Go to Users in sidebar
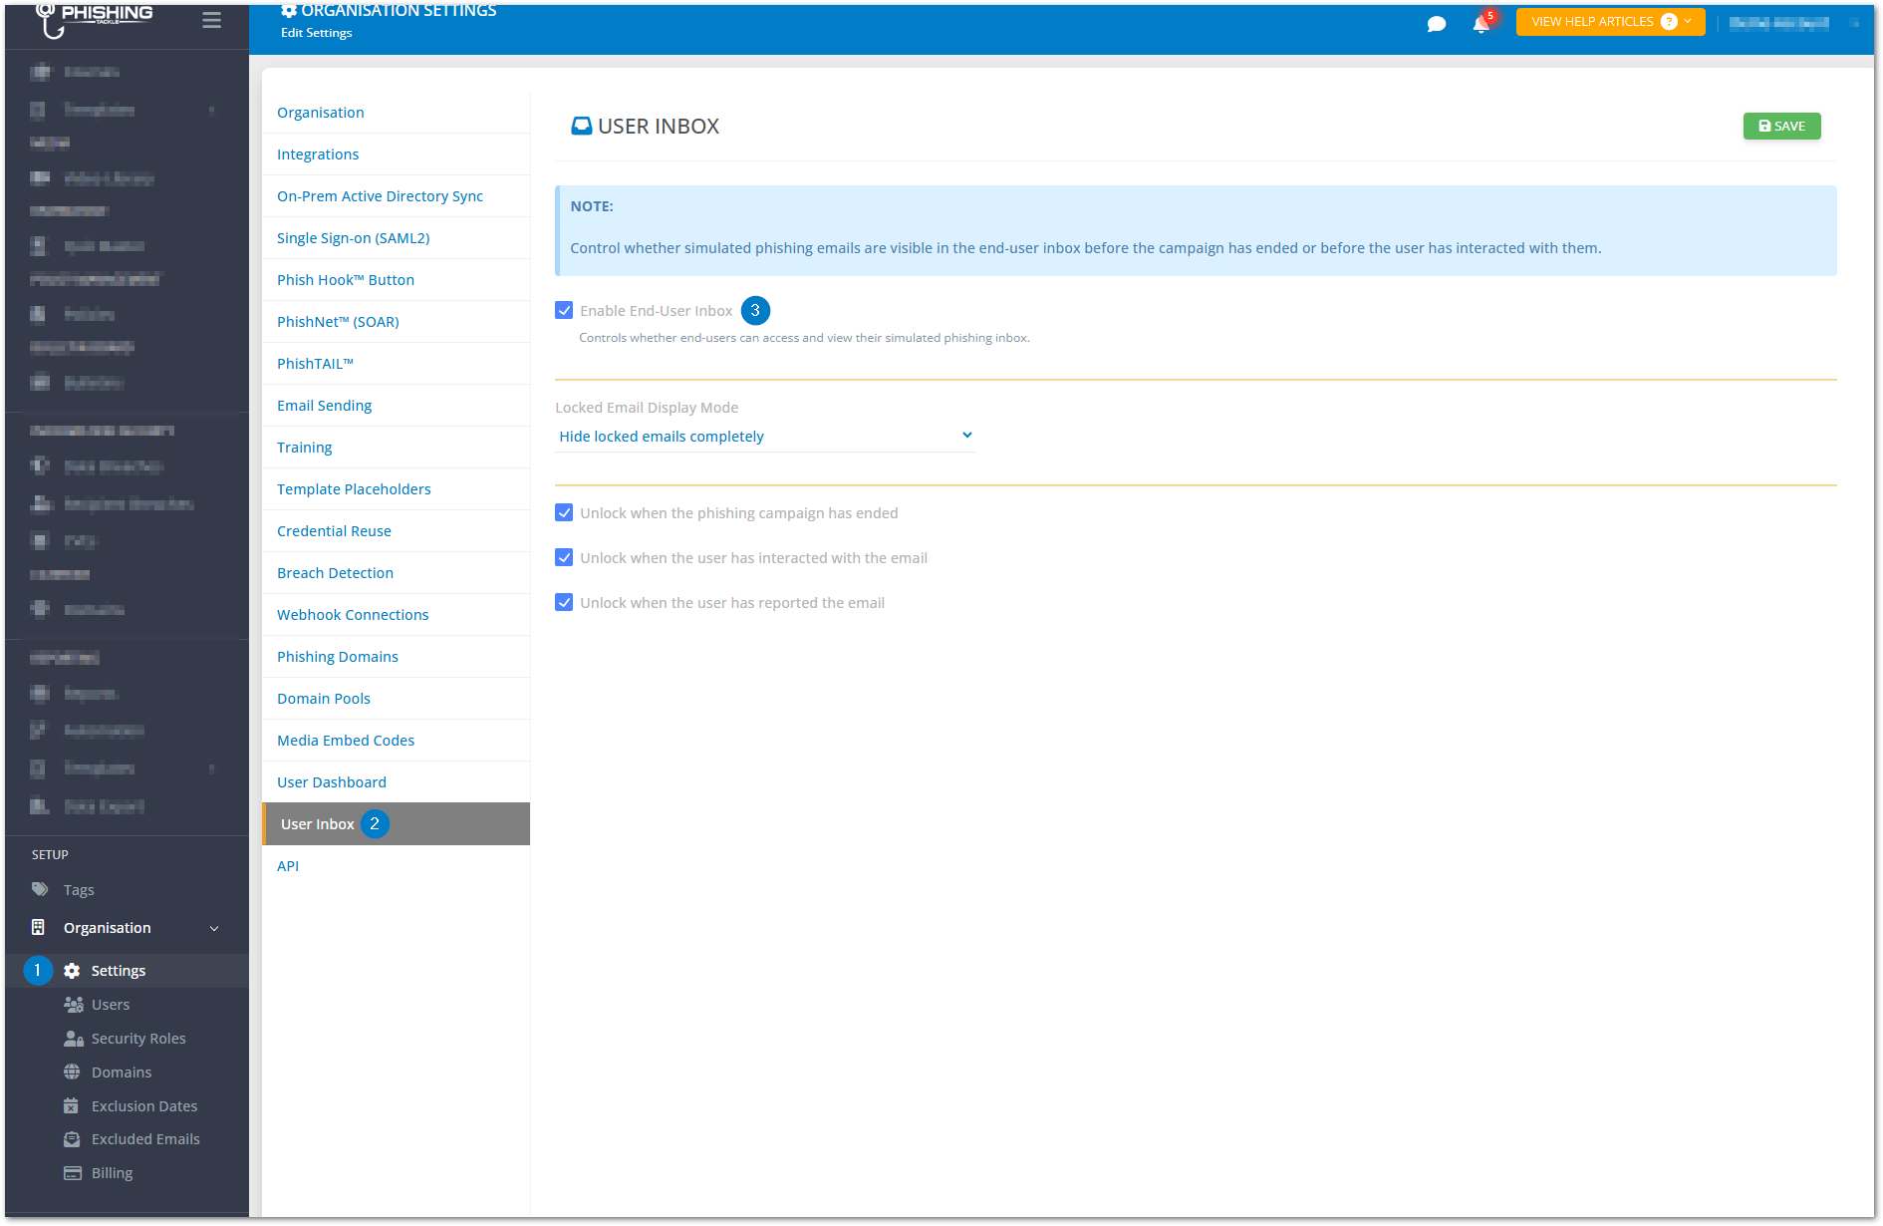 [111, 1004]
